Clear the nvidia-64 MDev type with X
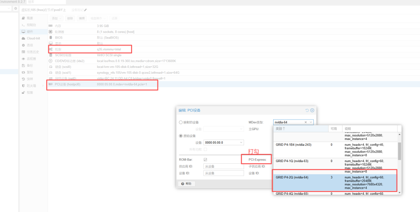The image size is (420, 212). (x=305, y=122)
